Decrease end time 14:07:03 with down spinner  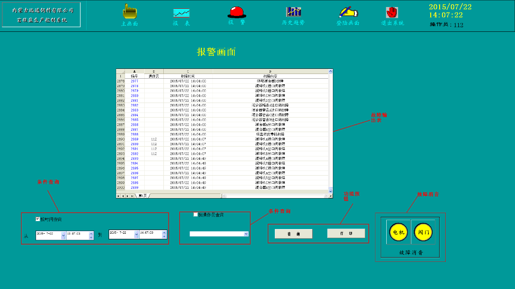pos(164,237)
